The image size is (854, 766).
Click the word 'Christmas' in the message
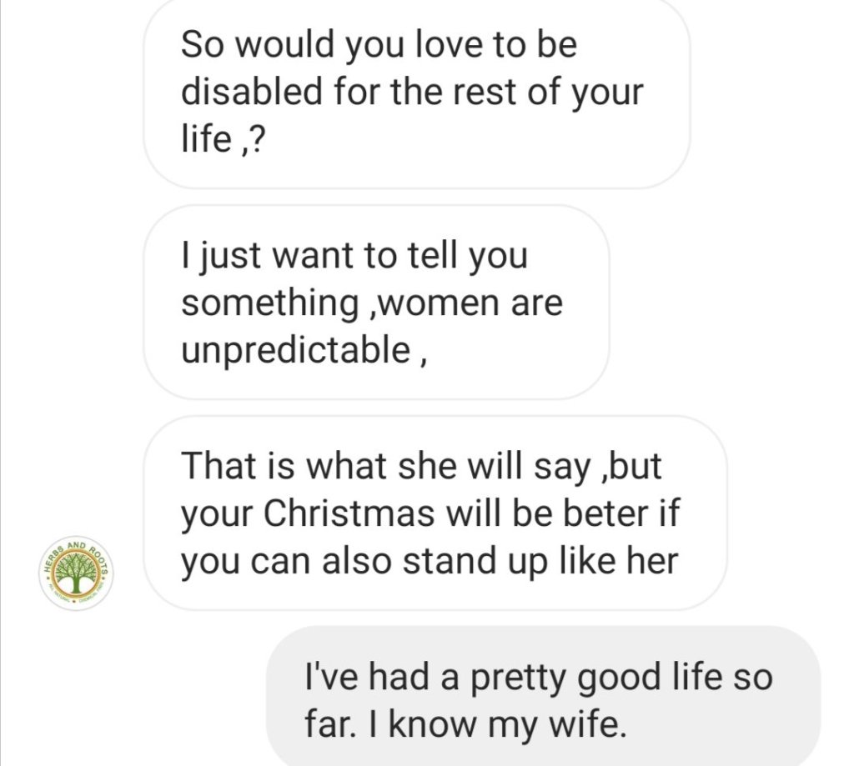[349, 513]
